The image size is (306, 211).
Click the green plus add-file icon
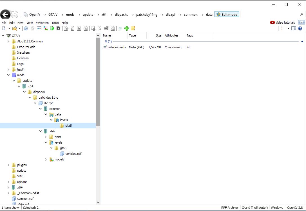click(x=127, y=28)
